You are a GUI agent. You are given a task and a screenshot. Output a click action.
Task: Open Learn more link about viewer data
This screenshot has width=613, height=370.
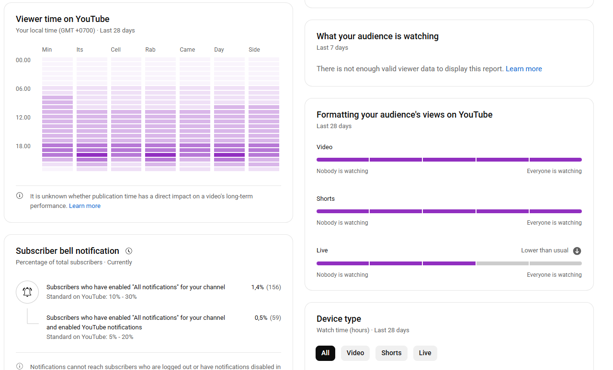coord(523,69)
